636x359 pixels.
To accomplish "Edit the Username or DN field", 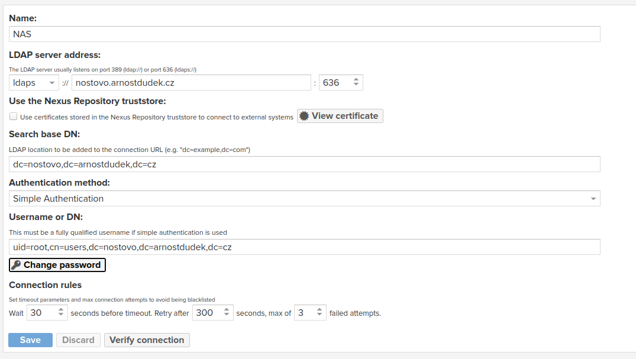I will [305, 247].
